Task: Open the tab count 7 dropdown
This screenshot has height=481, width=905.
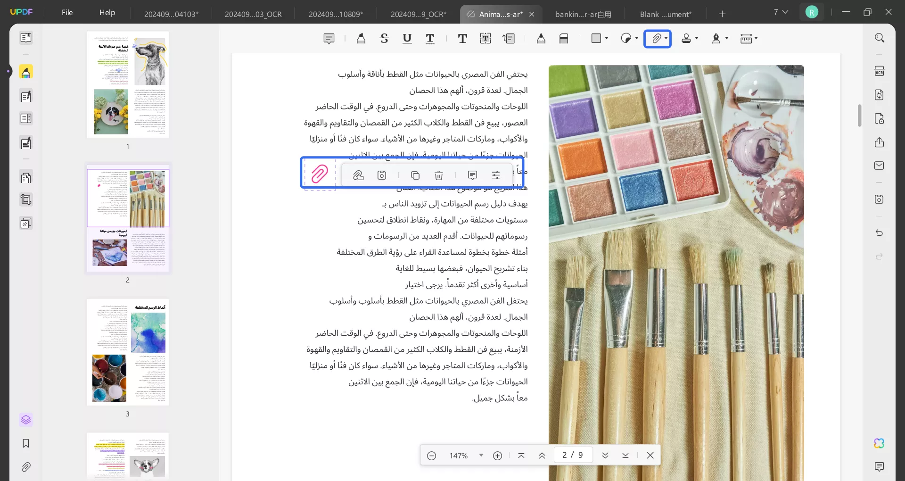Action: pos(781,12)
